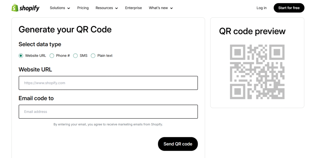Viewport: 320px width, 158px height.
Task: Select the Phone # radio button
Action: (52, 55)
